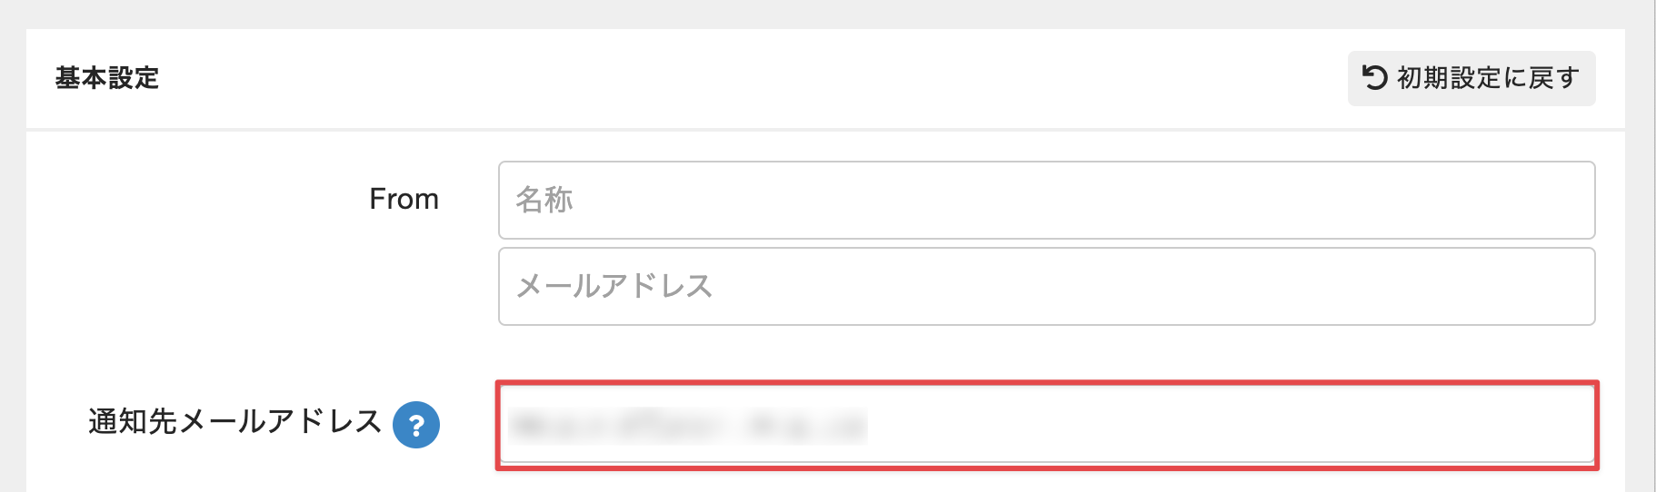Click the 通知先メールアドレス label text
Screen dimensions: 1656x492
234,422
